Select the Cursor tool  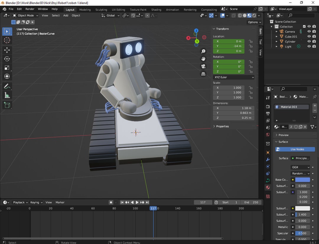(7, 40)
